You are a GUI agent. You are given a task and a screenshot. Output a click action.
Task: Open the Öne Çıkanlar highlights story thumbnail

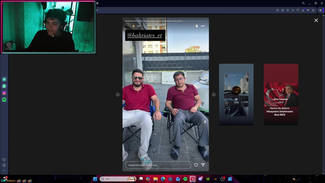281,94
